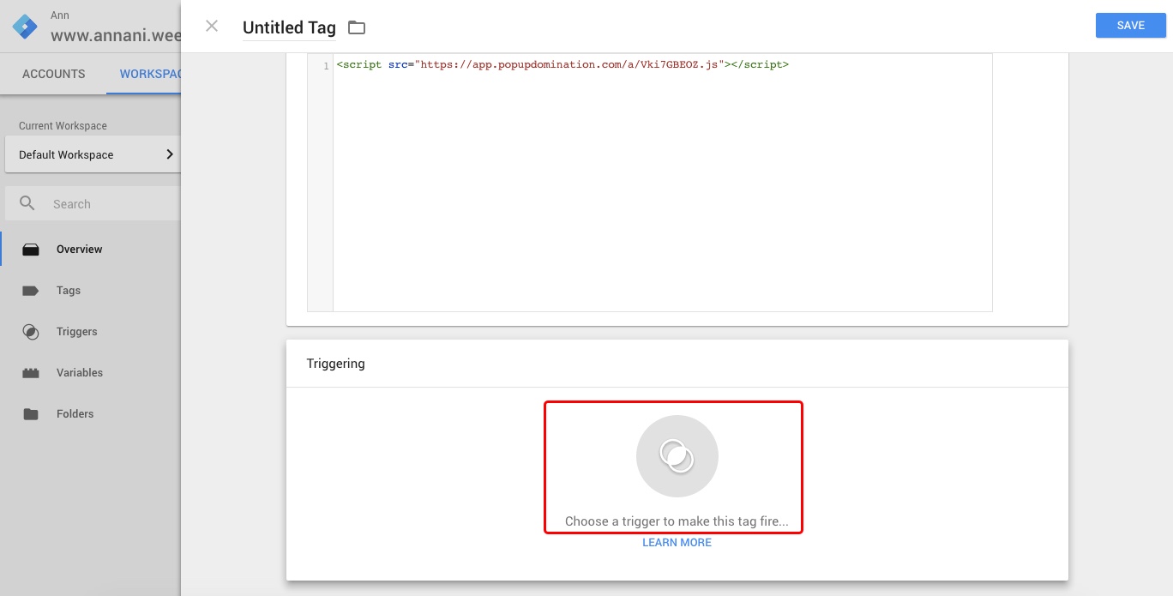Click the Ann account name
Viewport: 1173px width, 596px height.
click(x=60, y=15)
